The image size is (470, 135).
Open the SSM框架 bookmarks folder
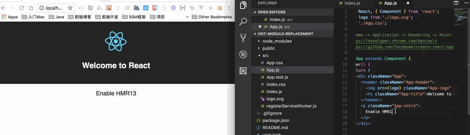click(134, 17)
